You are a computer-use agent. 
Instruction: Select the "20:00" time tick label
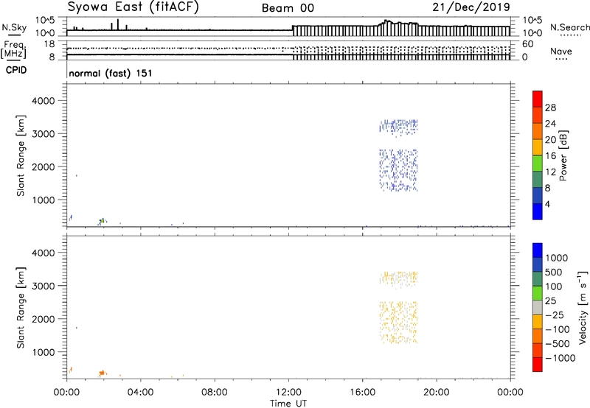tap(436, 393)
